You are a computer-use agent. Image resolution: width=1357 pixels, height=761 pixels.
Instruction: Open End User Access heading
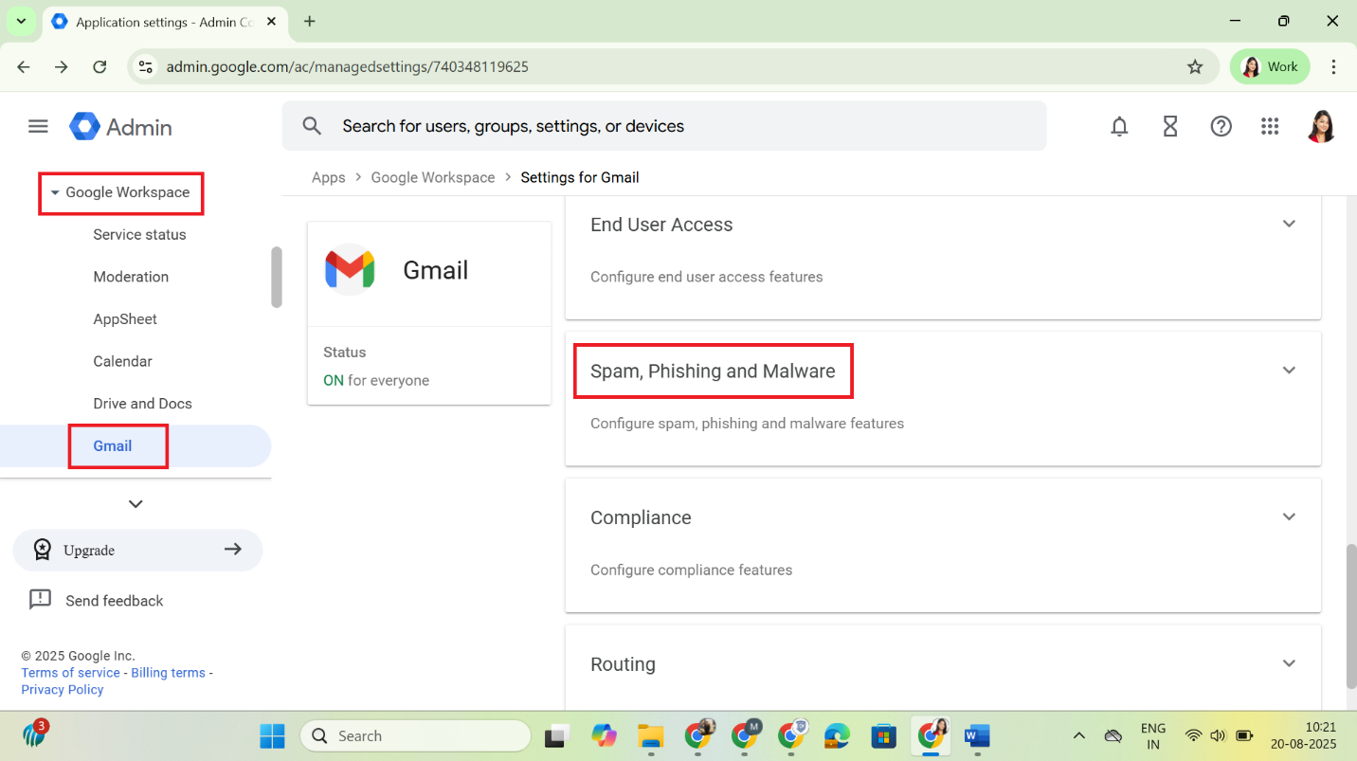[x=661, y=225]
